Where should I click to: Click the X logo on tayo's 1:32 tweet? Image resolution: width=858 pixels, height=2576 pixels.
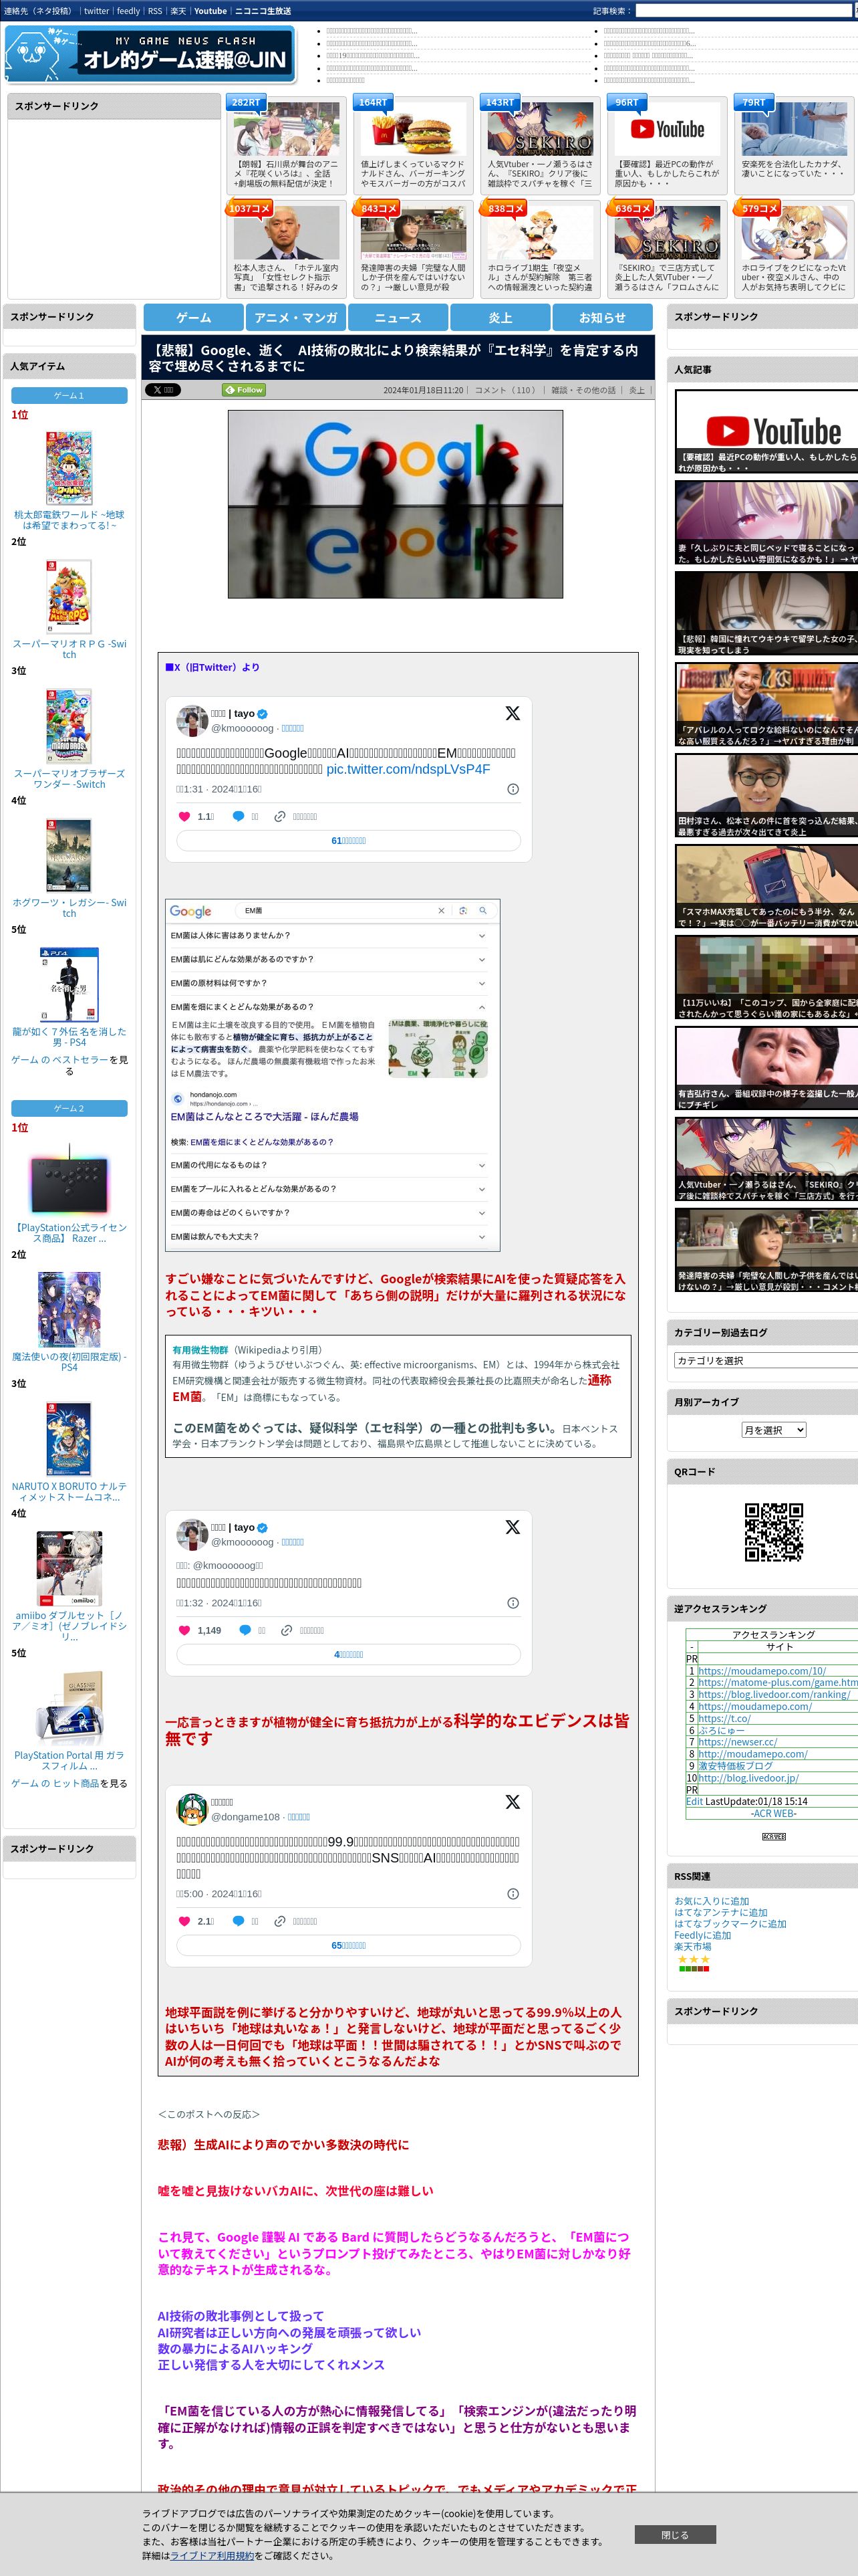tap(513, 1527)
